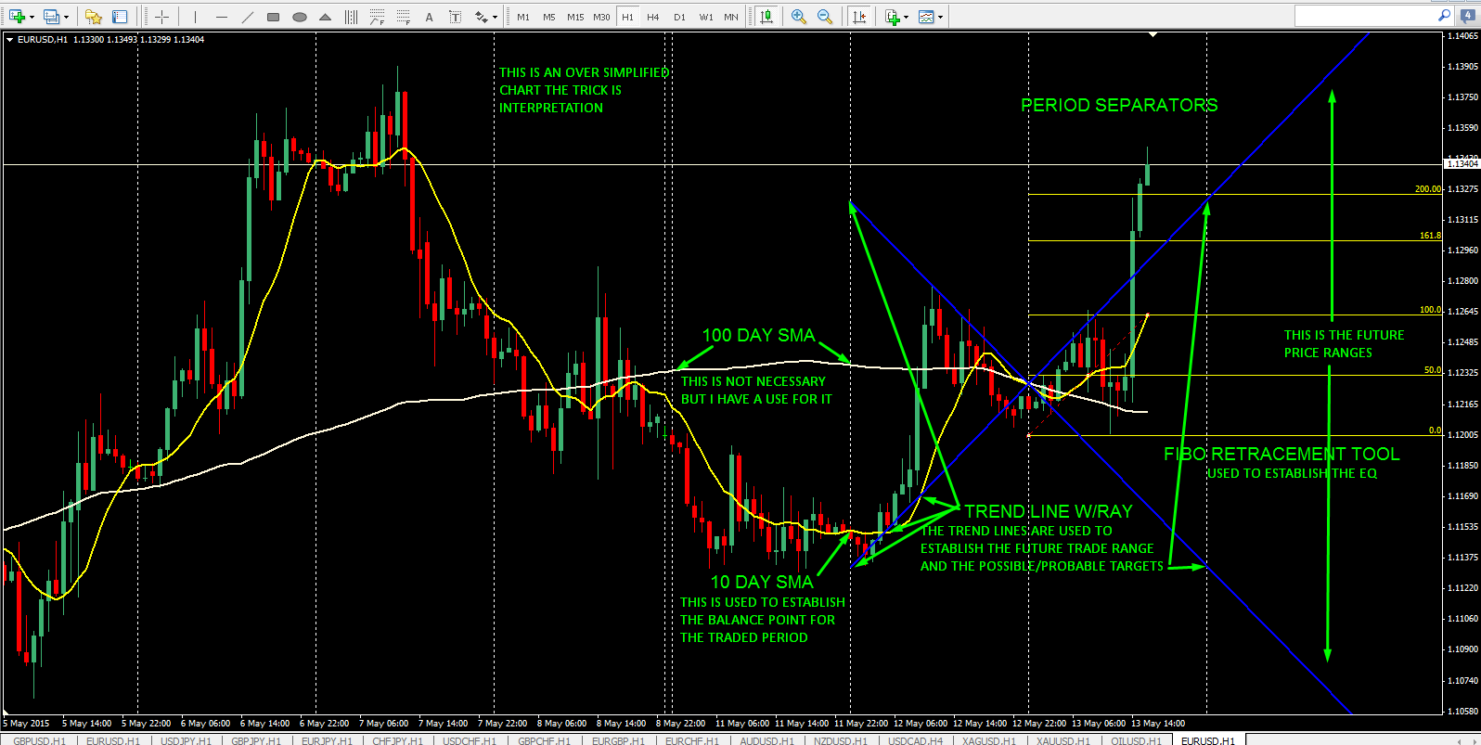Click the '10 DAY SMA' chart label
Viewport: 1481px width, 745px height.
762,582
